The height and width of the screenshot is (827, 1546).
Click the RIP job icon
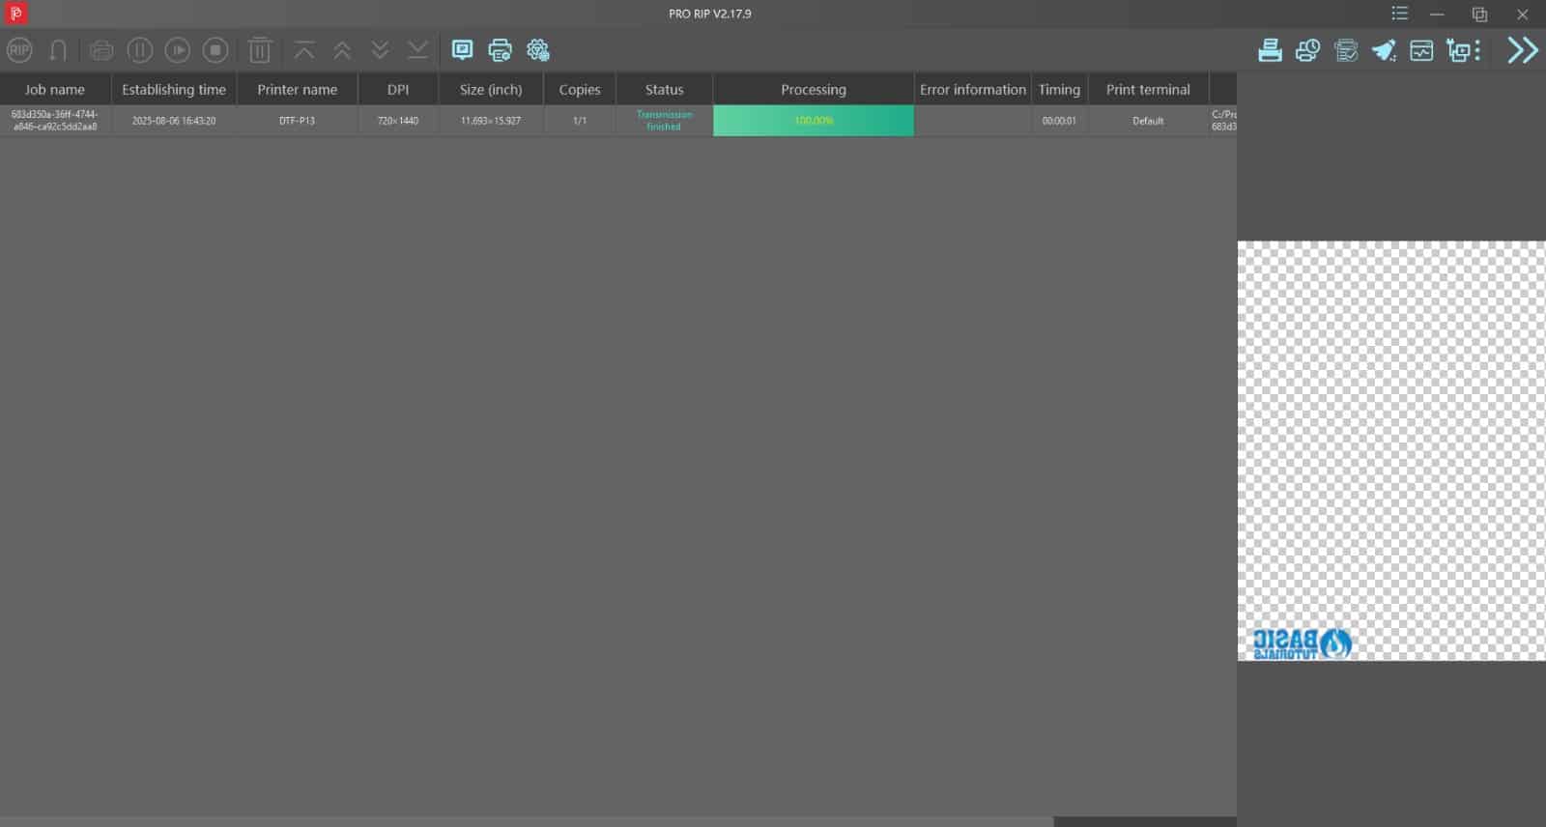tap(19, 50)
